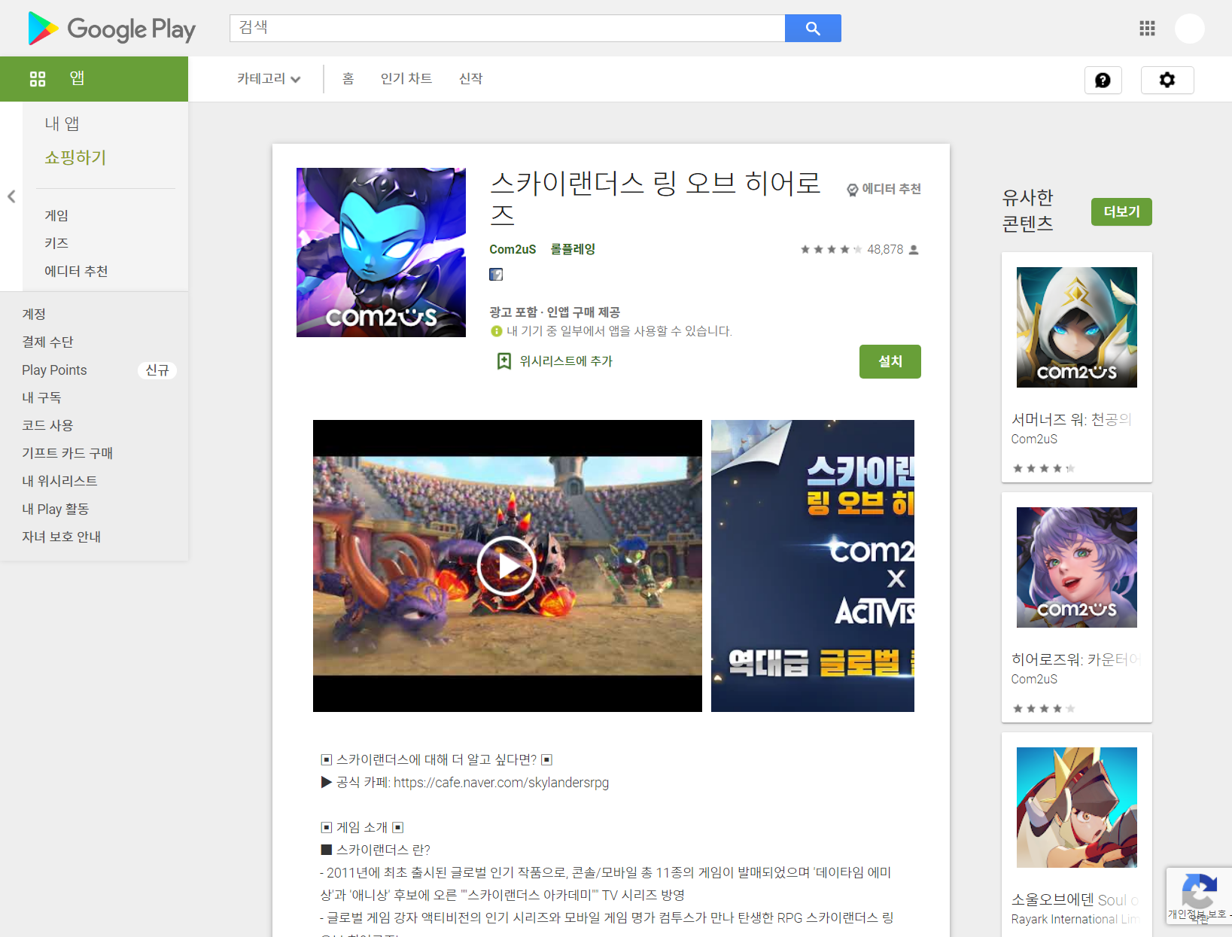Image resolution: width=1232 pixels, height=937 pixels.
Task: Go to the 인기 차트 tab
Action: [406, 79]
